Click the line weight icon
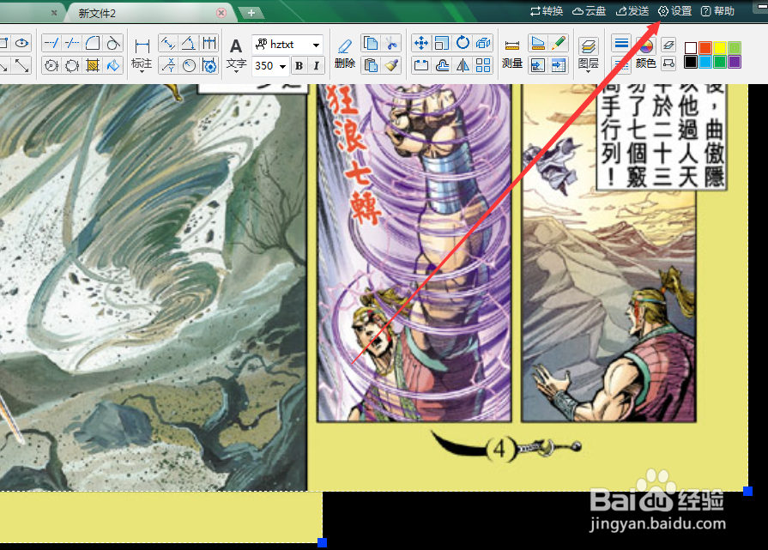Image resolution: width=768 pixels, height=550 pixels. tap(621, 44)
